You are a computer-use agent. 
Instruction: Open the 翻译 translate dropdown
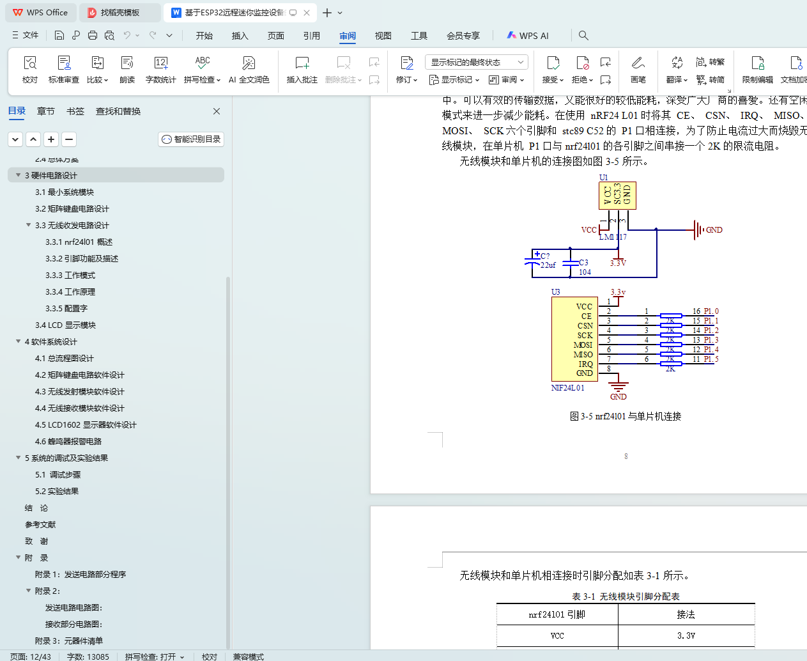677,80
